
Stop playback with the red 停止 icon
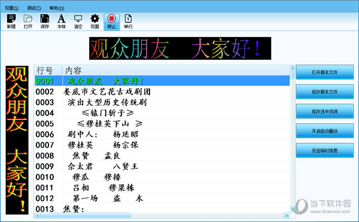(111, 22)
